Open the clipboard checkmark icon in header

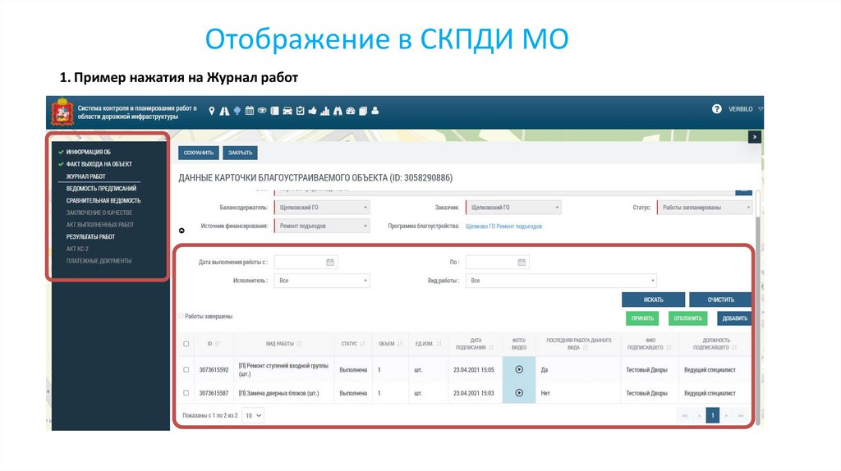click(x=301, y=111)
